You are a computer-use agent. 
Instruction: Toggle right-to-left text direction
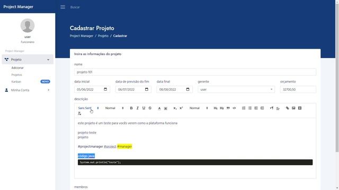point(272,108)
